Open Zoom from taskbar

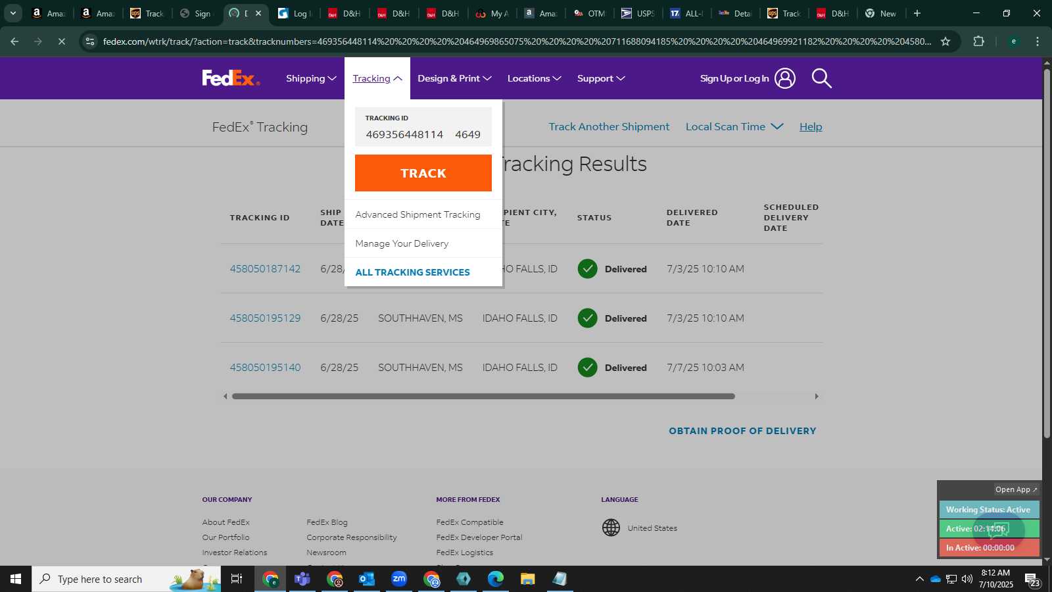(399, 579)
